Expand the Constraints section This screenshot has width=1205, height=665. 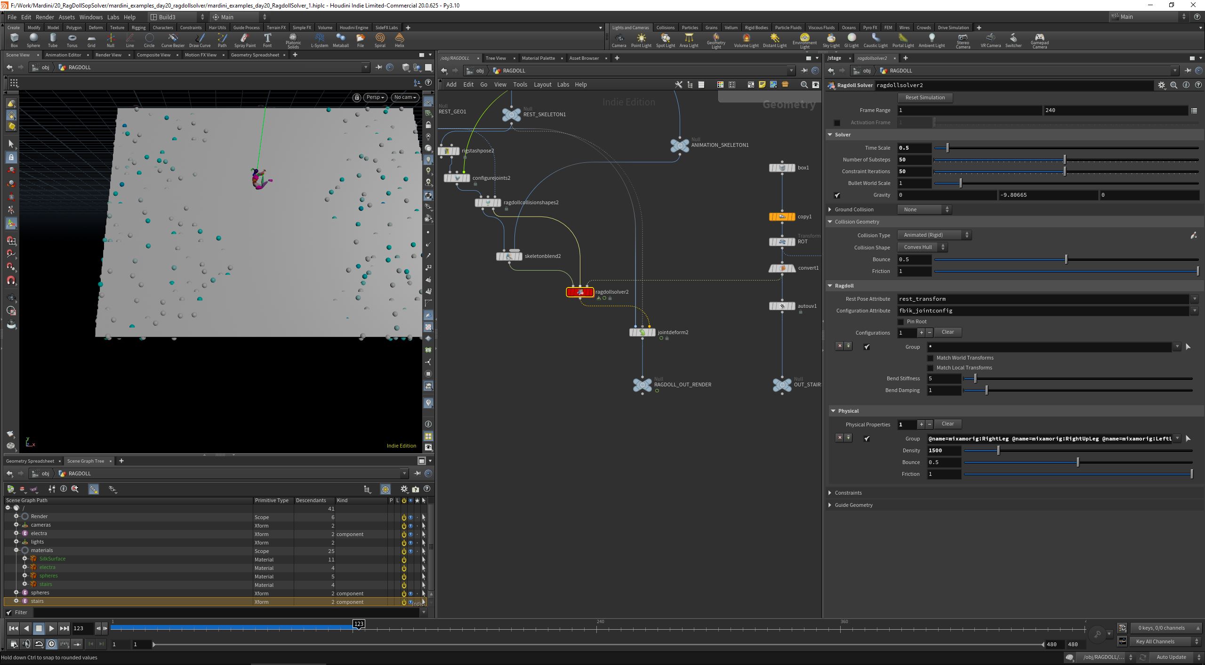tap(848, 493)
